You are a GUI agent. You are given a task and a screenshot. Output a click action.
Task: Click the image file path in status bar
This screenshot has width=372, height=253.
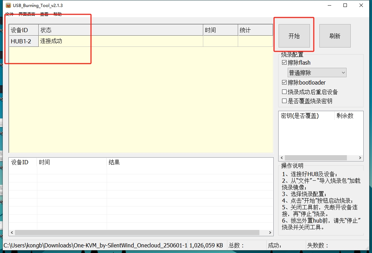[96, 245]
